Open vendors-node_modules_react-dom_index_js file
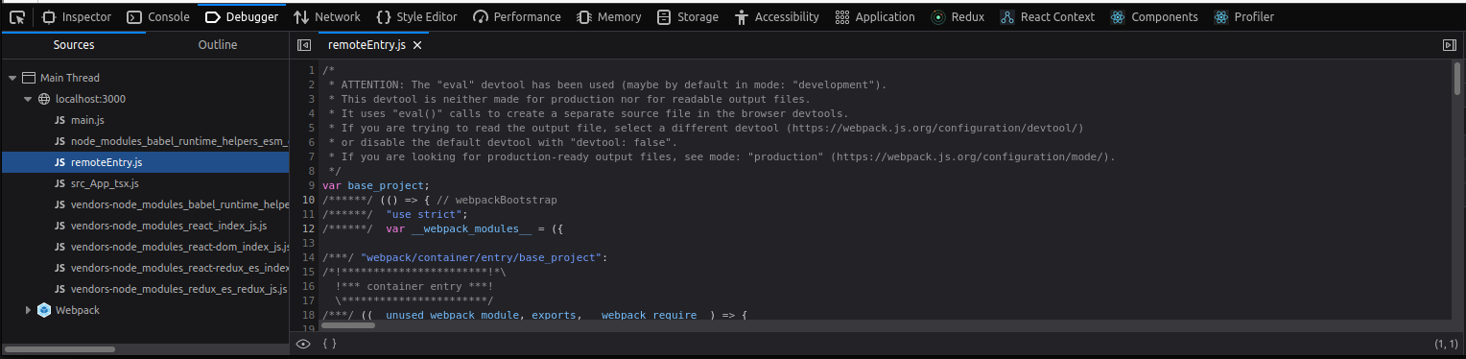This screenshot has height=359, width=1466. point(179,247)
